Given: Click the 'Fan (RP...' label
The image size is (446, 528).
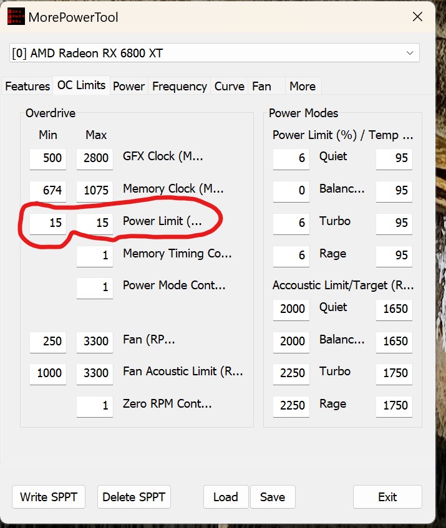Looking at the screenshot, I should 148,339.
